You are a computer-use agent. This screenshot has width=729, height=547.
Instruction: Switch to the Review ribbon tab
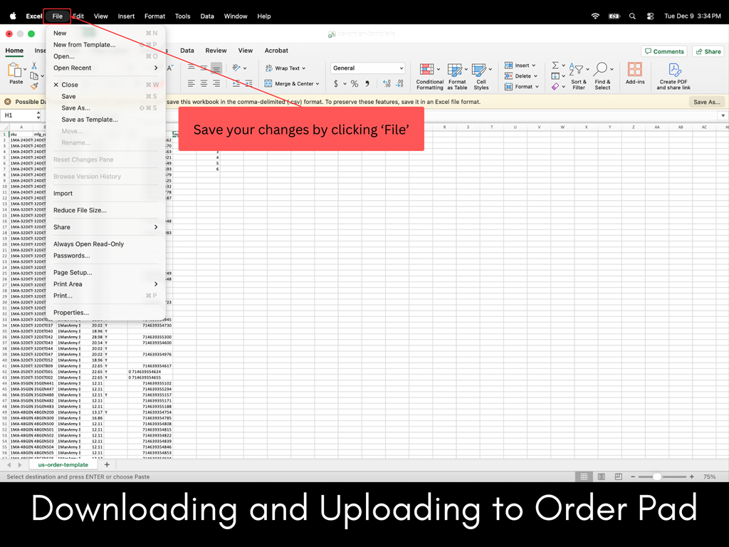click(216, 51)
